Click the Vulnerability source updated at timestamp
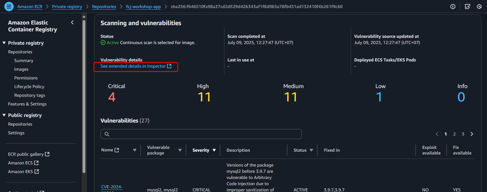The image size is (487, 192). [x=387, y=42]
